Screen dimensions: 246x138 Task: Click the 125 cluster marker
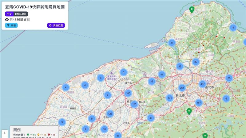point(110,114)
